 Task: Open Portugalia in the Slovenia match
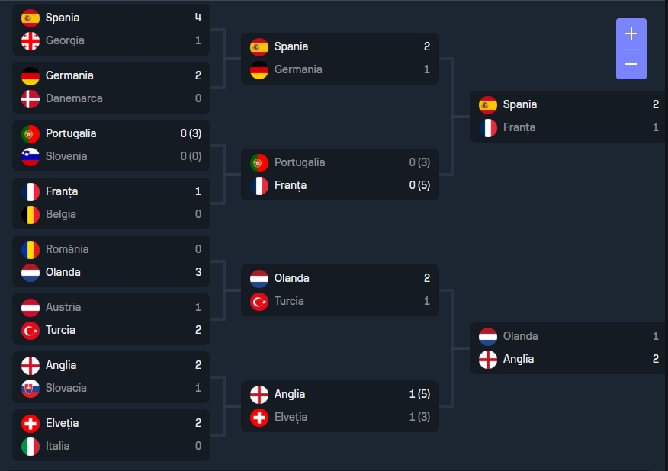pyautogui.click(x=71, y=133)
